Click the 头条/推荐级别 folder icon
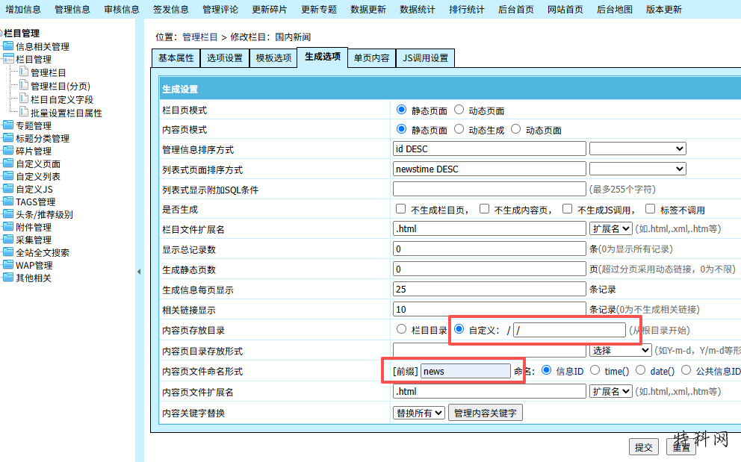The height and width of the screenshot is (462, 741). click(x=8, y=214)
